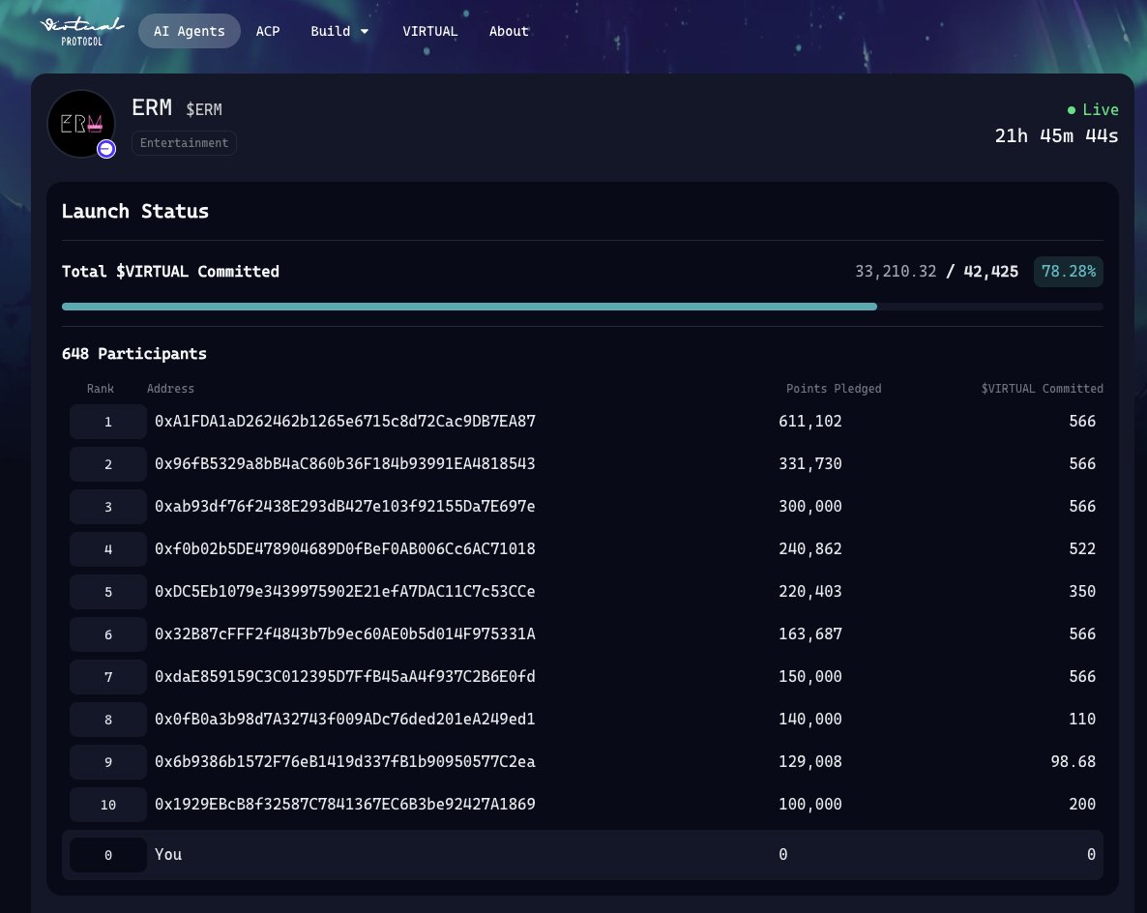
Task: Click the $VIRTUAL committed progress bar
Action: 582,307
